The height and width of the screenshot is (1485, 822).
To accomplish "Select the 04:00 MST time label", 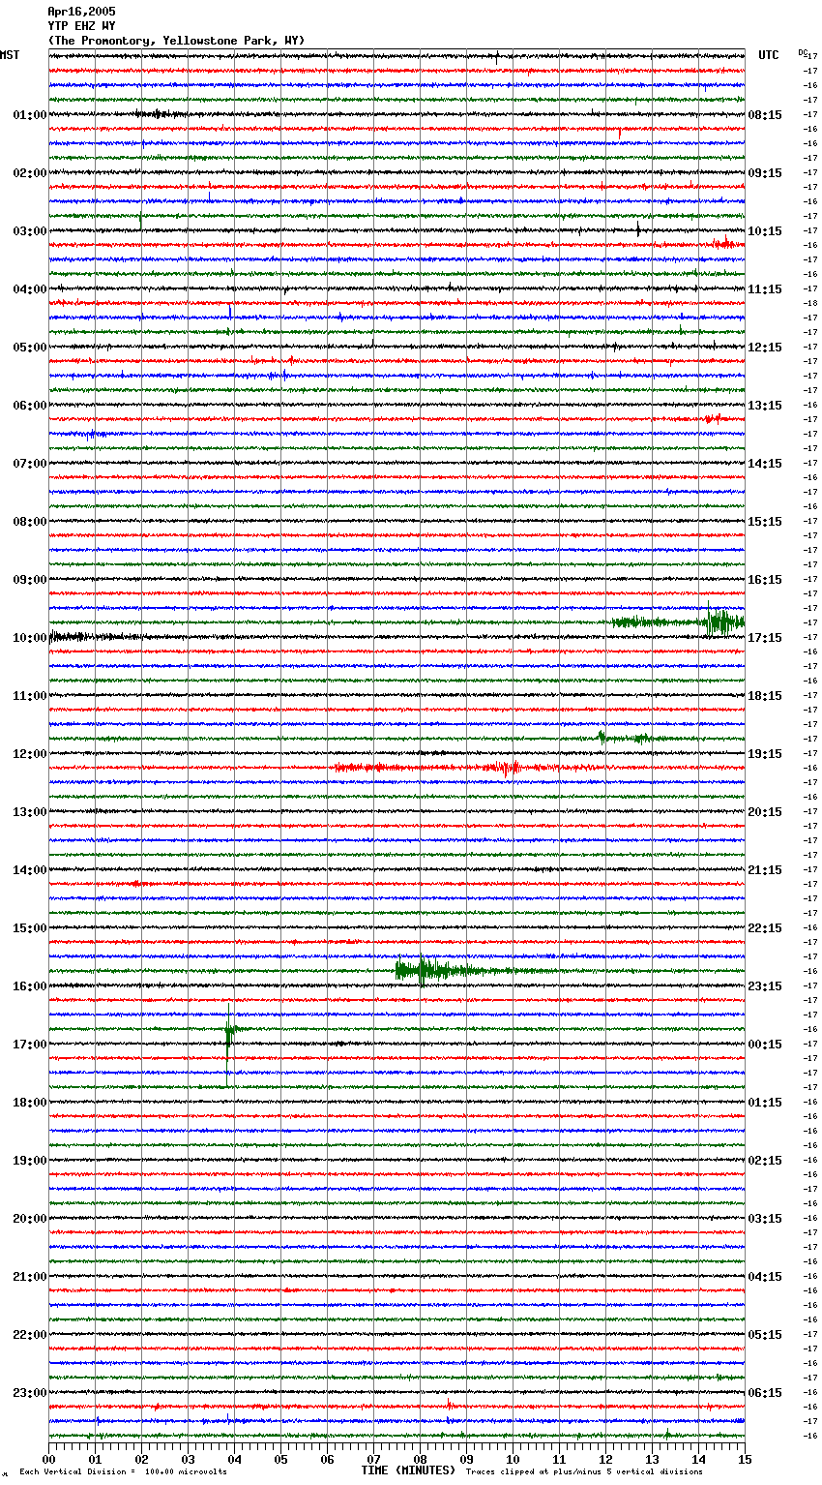I will (30, 289).
